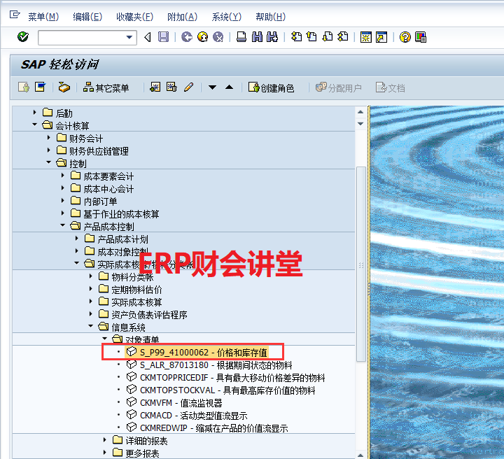504x459 pixels.
Task: Collapse the 会计核算 folder node
Action: click(34, 126)
